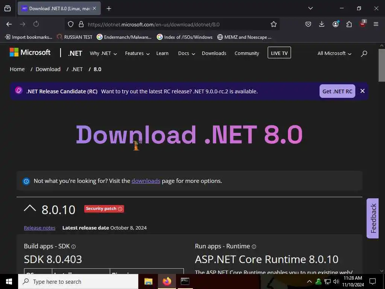Bookmark this page with the star icon
Viewport: 385px width, 289px height.
274,24
